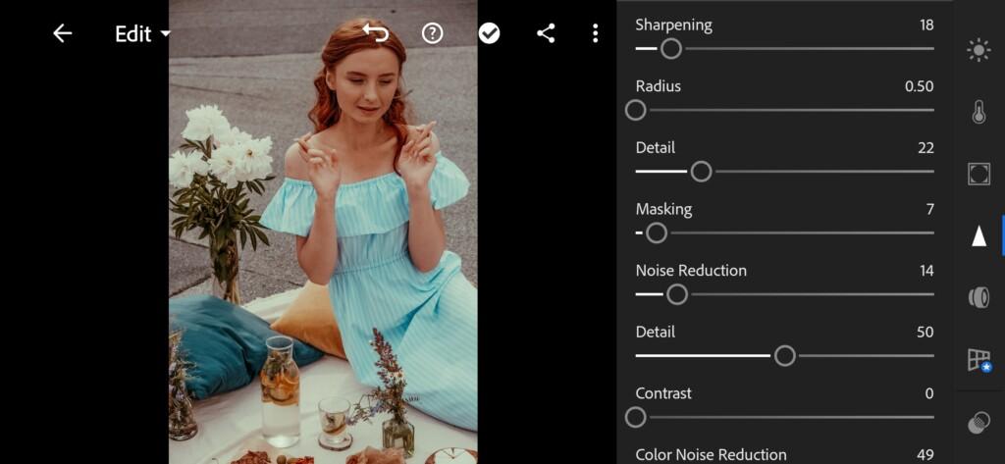1005x464 pixels.
Task: Open the Effects vignette panel icon
Action: (979, 174)
